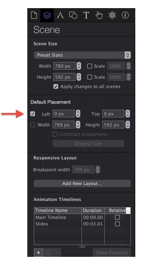This screenshot has height=265, width=163.
Task: Enable the scene Width Scale checkbox
Action: point(90,66)
